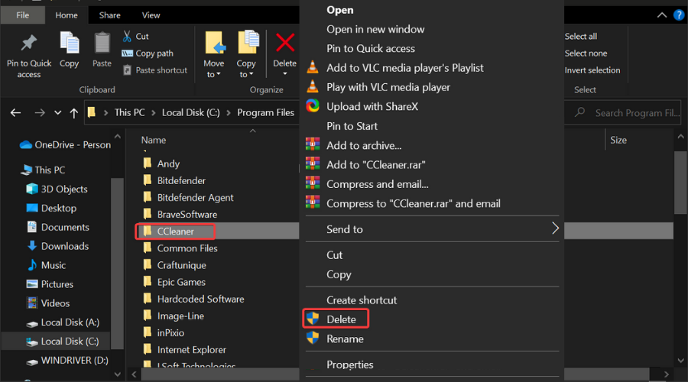Click Select all in the ribbon
The image size is (688, 382).
coord(580,37)
